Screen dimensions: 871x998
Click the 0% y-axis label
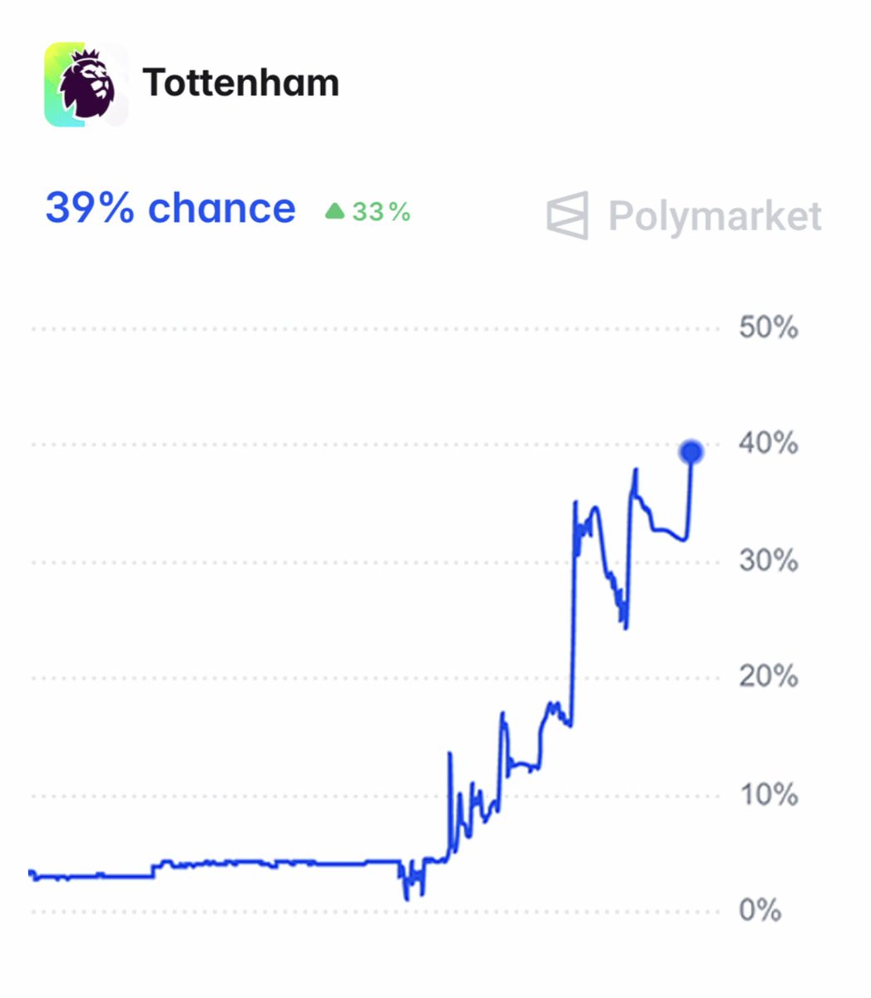coord(760,911)
